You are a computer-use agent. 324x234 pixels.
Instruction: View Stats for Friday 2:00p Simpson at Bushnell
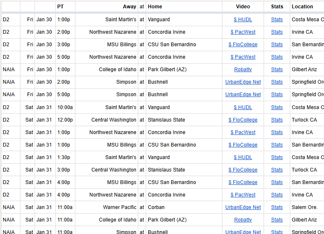pos(277,82)
